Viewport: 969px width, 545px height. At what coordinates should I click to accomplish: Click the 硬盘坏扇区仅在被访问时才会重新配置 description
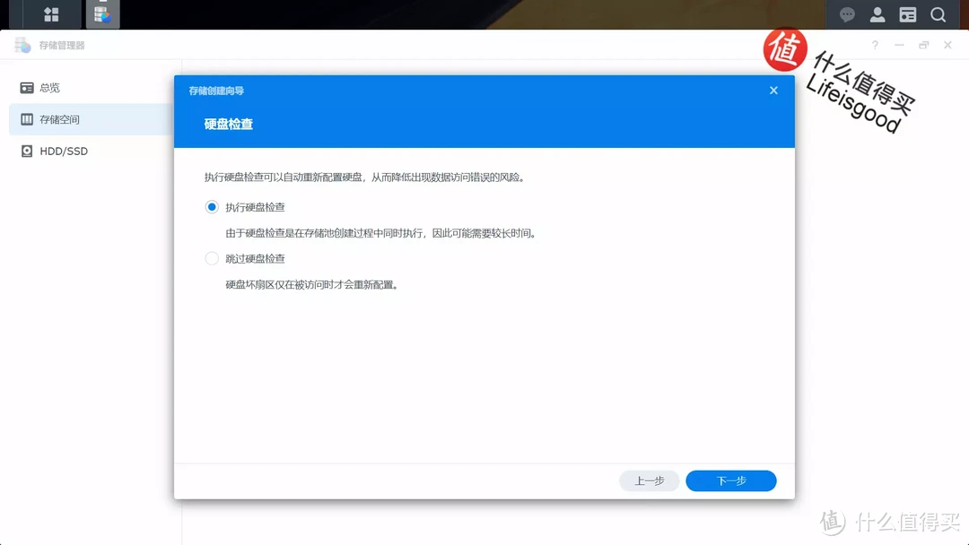tap(312, 284)
